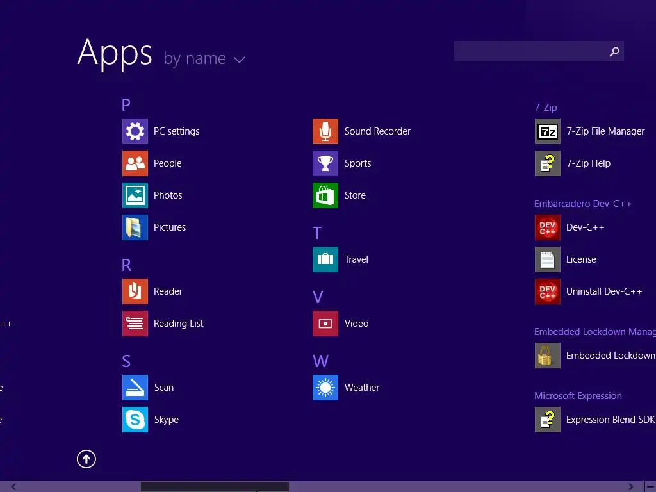
Task: Click the horizontal scrollbar thumb
Action: tap(215, 487)
